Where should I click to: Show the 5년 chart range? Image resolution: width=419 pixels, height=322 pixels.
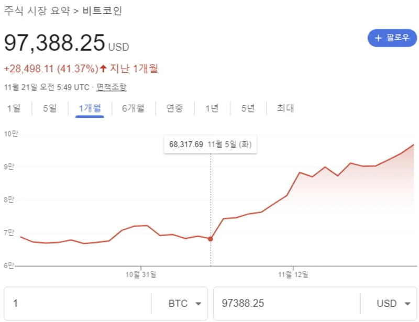248,108
